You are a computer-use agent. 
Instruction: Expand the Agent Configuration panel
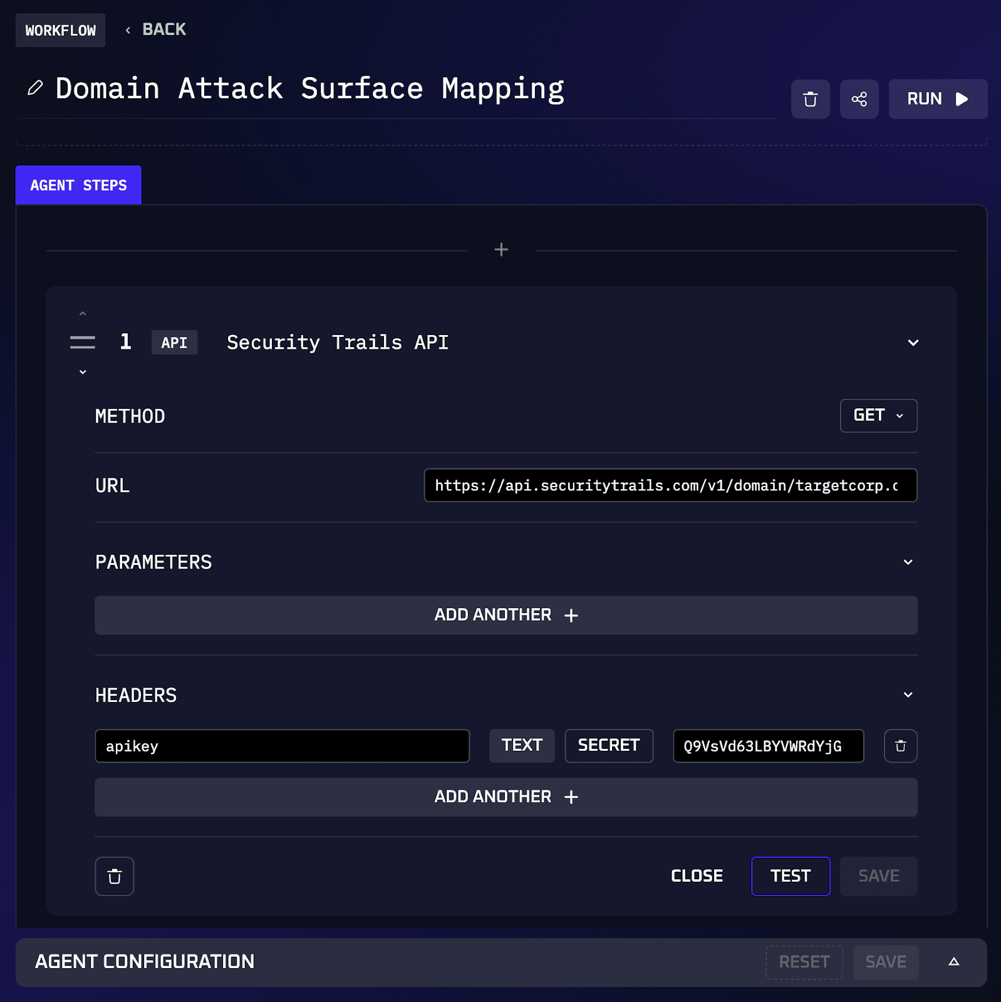(x=953, y=962)
